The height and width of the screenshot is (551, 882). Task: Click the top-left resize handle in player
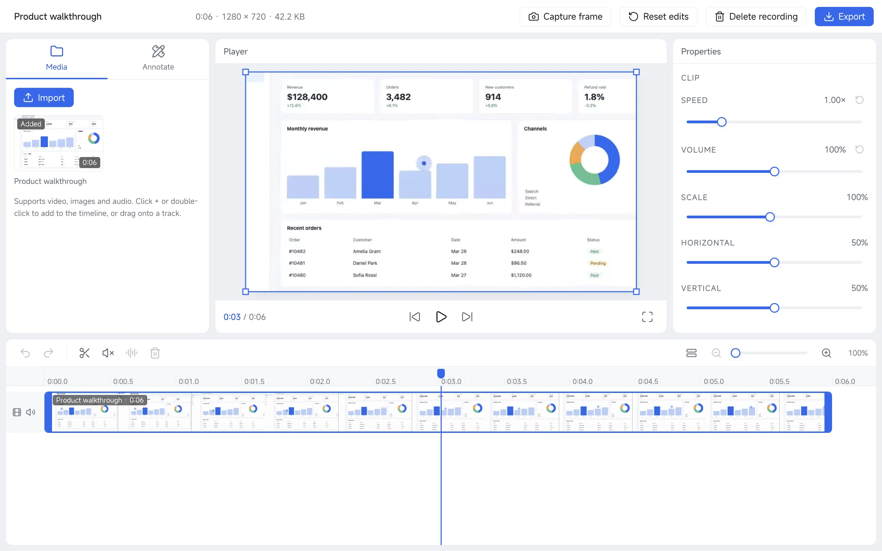pyautogui.click(x=246, y=72)
